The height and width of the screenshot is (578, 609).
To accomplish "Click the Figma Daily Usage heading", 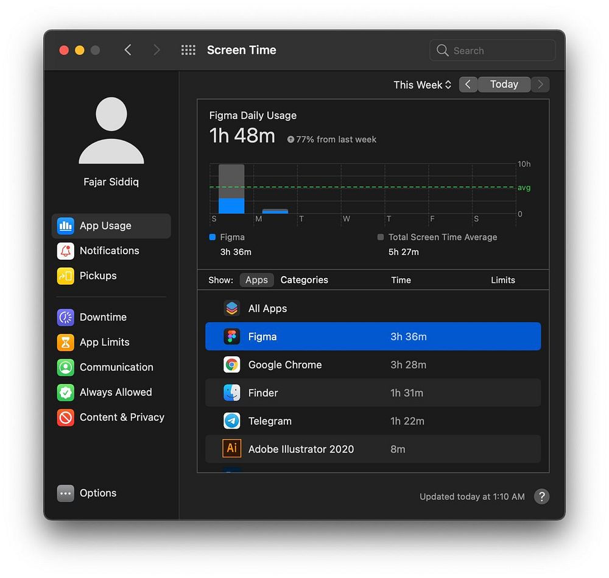I will point(253,115).
